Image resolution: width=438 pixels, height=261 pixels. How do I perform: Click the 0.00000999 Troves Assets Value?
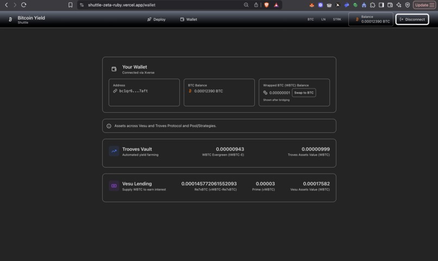coord(316,149)
